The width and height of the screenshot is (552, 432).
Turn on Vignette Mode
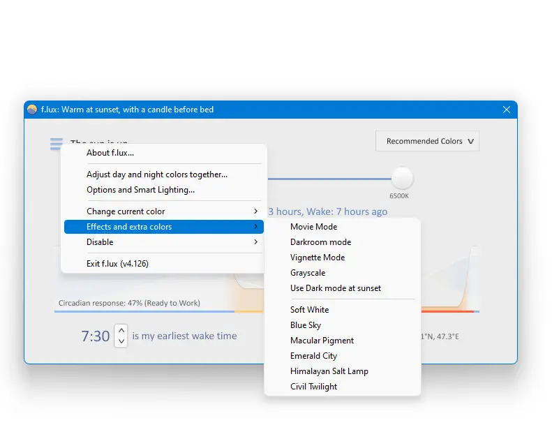point(342,258)
